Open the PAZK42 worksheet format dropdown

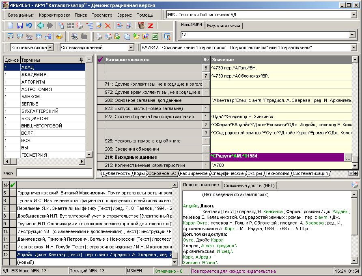tap(353, 48)
